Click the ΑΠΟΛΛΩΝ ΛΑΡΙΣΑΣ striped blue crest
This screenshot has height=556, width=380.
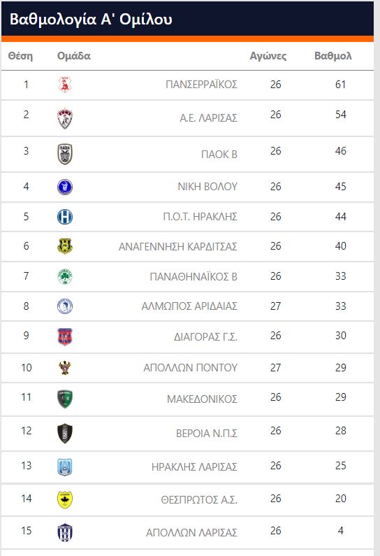tap(65, 533)
